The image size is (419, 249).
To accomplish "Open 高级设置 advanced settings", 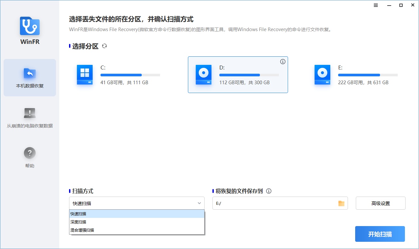I will point(381,203).
